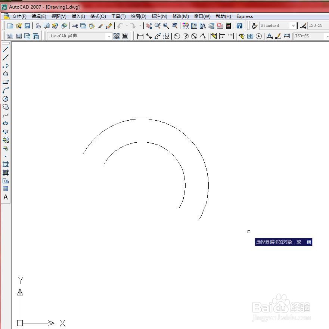
Task: Select the Rectangle tool
Action: click(6, 82)
